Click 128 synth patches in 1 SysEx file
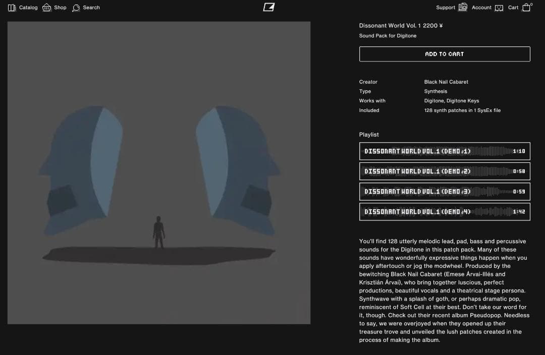The image size is (545, 355). point(462,110)
